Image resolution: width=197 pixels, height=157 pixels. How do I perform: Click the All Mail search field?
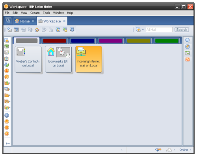point(159,30)
